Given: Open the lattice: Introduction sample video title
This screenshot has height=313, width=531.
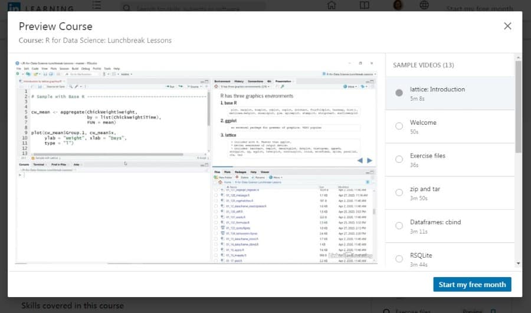Looking at the screenshot, I should point(437,89).
